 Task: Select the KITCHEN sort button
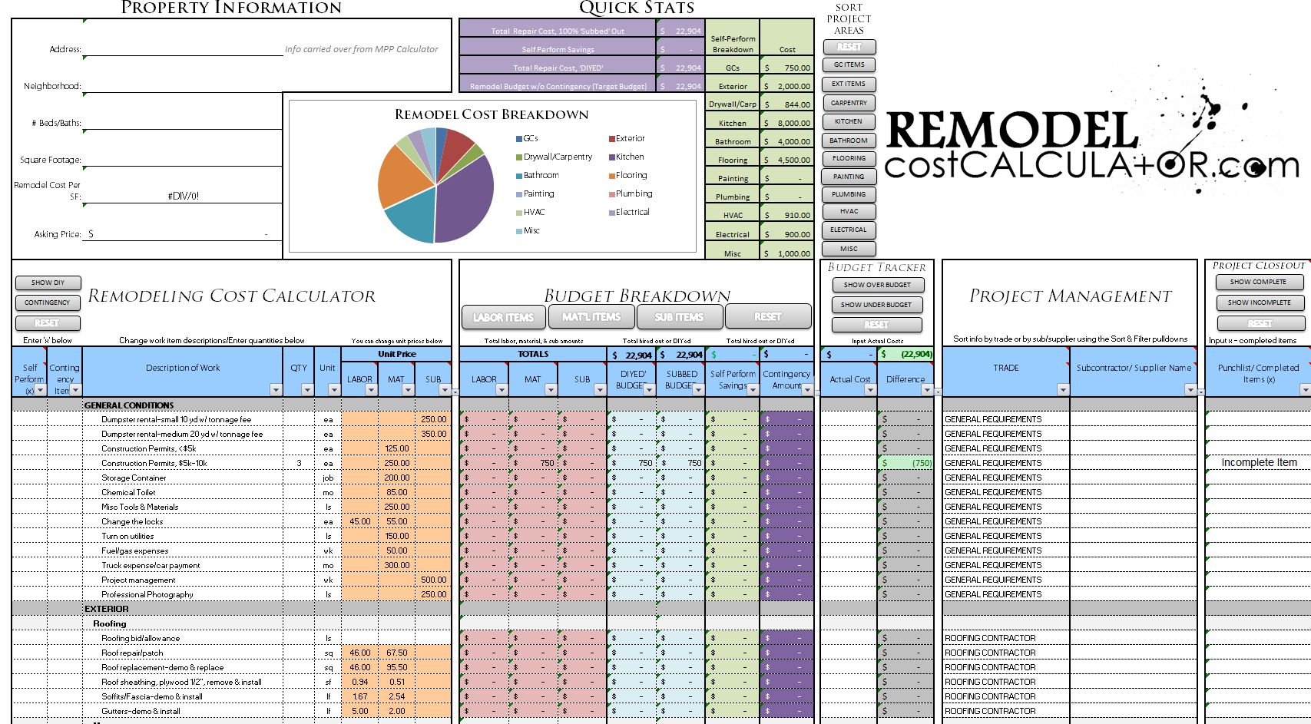point(849,121)
